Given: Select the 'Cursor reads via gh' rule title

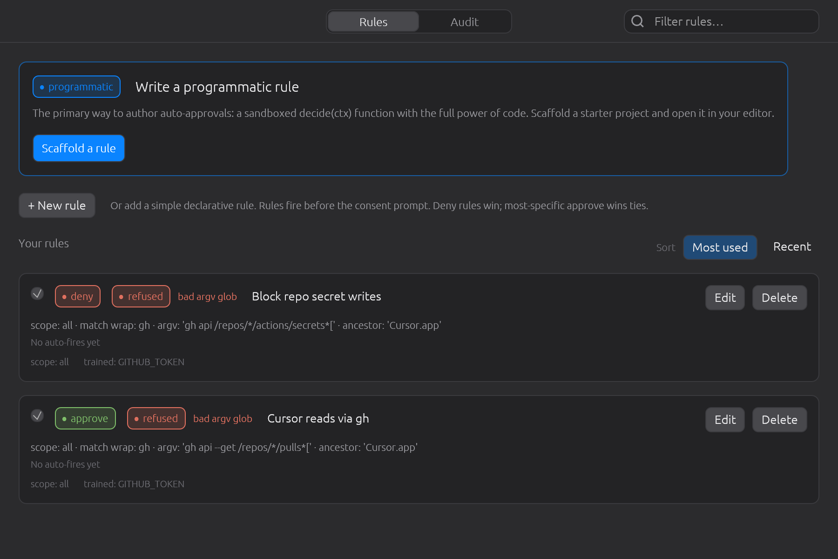Looking at the screenshot, I should pyautogui.click(x=318, y=418).
